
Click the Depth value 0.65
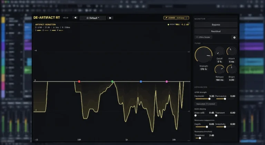tap(212, 124)
